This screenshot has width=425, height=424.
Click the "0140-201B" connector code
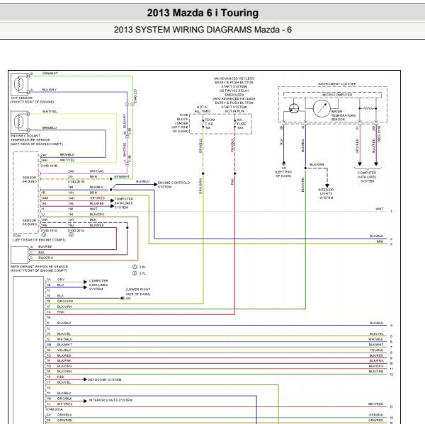(76, 182)
